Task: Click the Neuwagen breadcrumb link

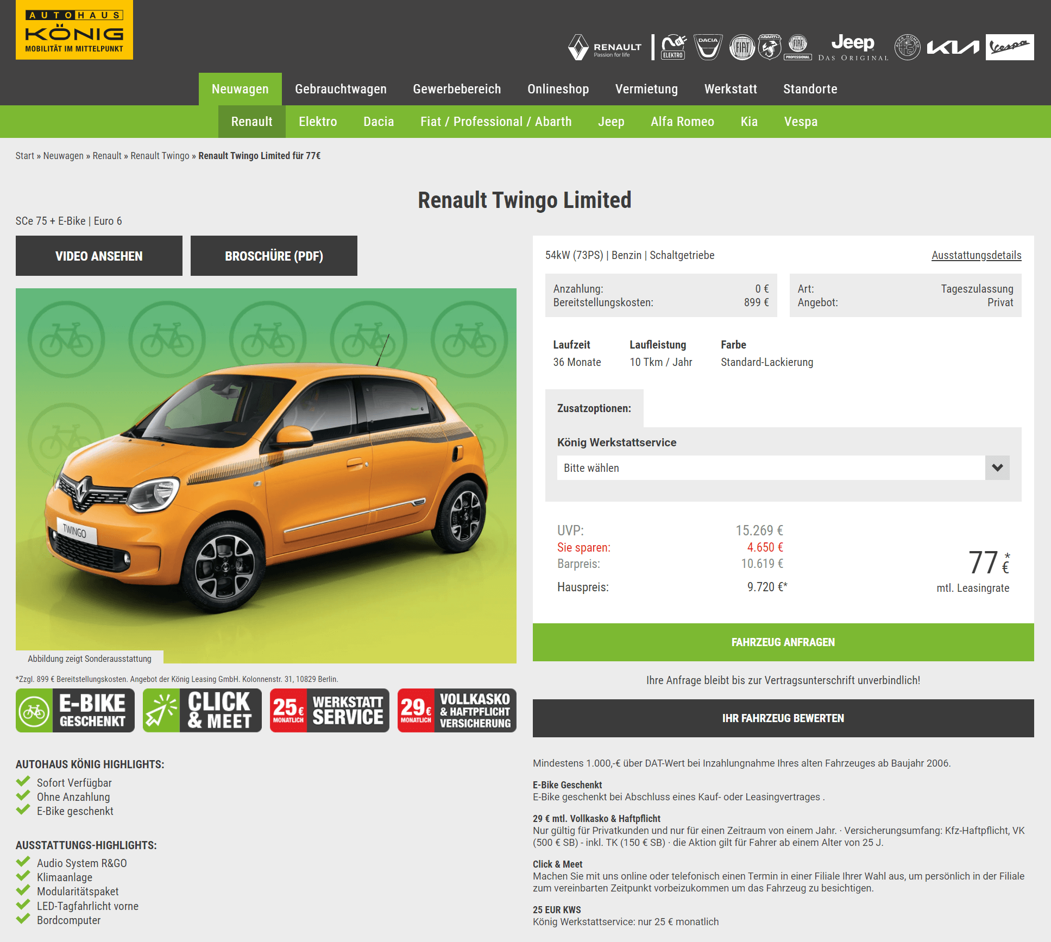Action: pos(64,156)
